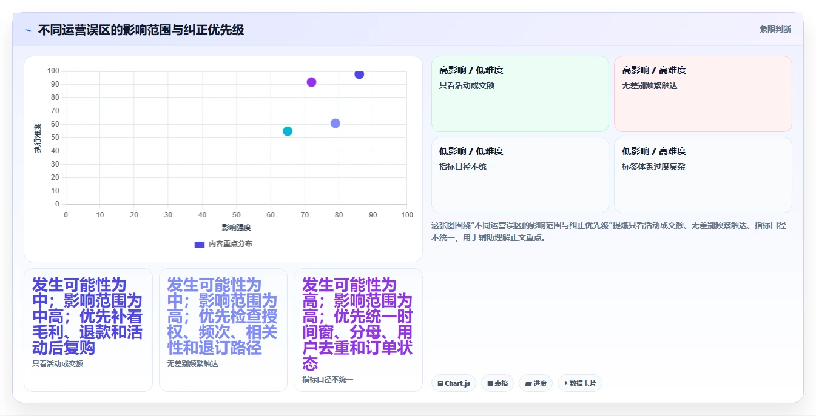
Task: Click the lightning icon beside the title
Action: (29, 30)
